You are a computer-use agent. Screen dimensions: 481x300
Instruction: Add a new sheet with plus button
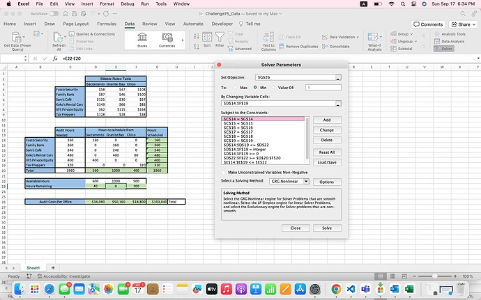pos(53,268)
